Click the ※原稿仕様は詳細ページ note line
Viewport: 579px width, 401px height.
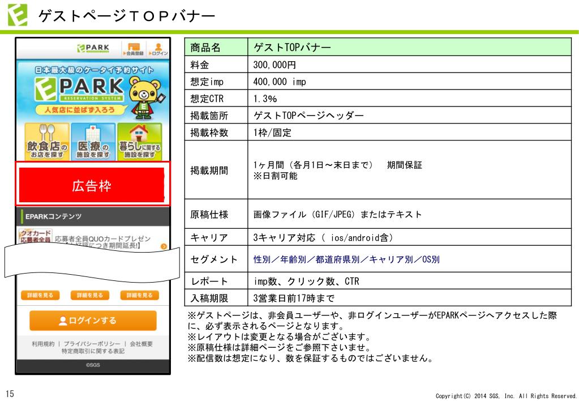click(279, 347)
